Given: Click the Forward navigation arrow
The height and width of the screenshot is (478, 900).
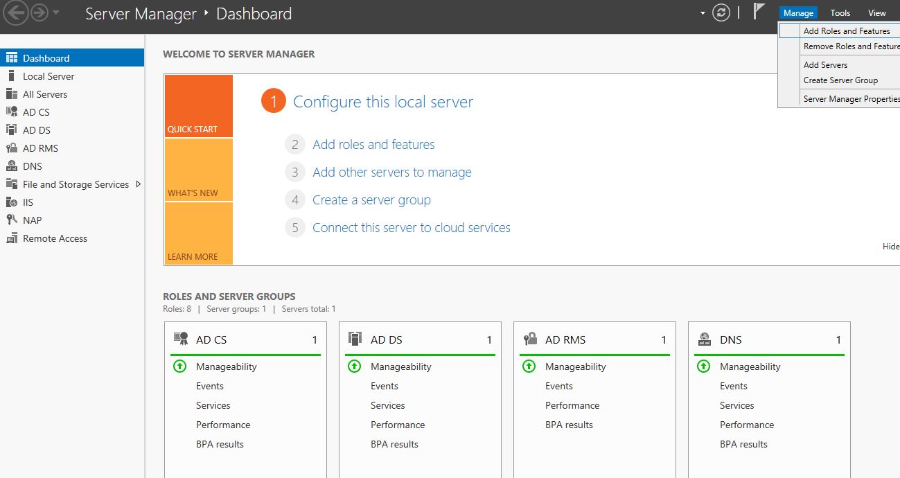Looking at the screenshot, I should (x=39, y=13).
